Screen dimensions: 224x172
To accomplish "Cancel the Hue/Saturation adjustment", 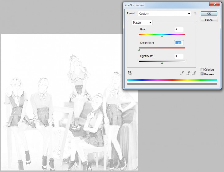I will pos(209,20).
